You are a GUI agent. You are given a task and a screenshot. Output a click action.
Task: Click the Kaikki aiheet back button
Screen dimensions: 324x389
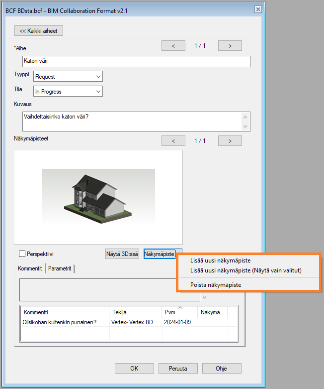39,31
